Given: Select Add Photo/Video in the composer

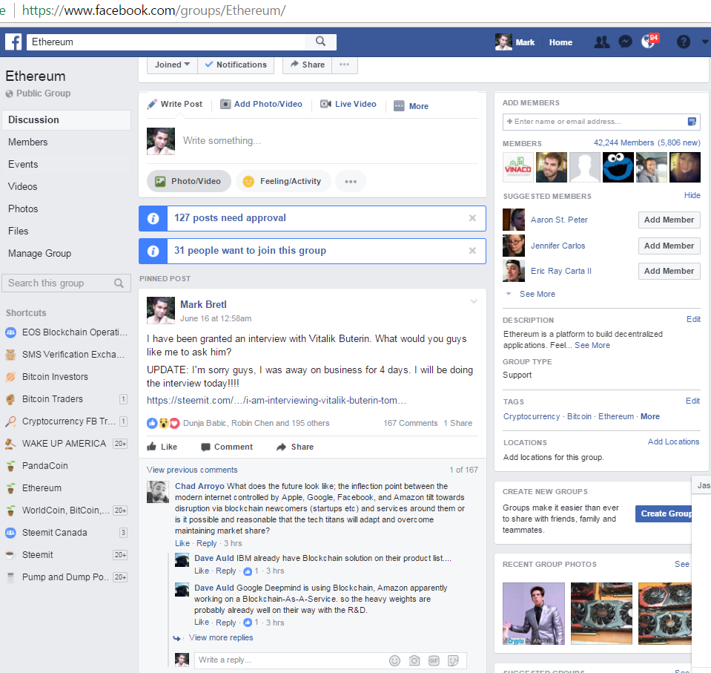Looking at the screenshot, I should pos(261,105).
